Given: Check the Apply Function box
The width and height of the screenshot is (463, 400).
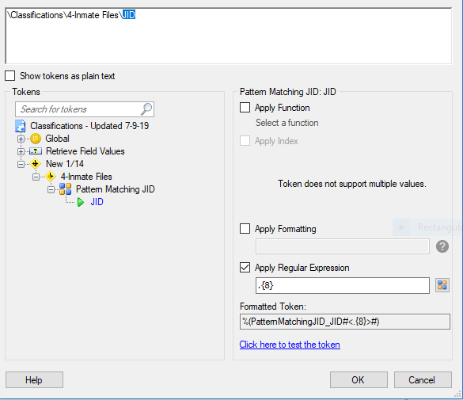Looking at the screenshot, I should point(245,108).
